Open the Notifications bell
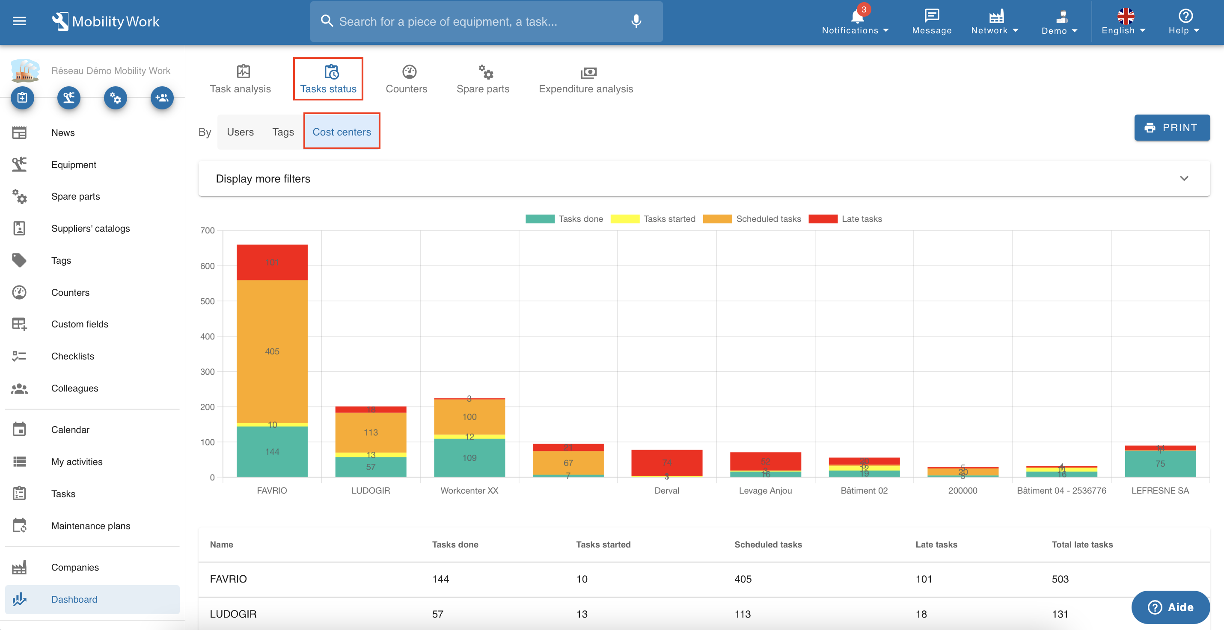 coord(857,17)
